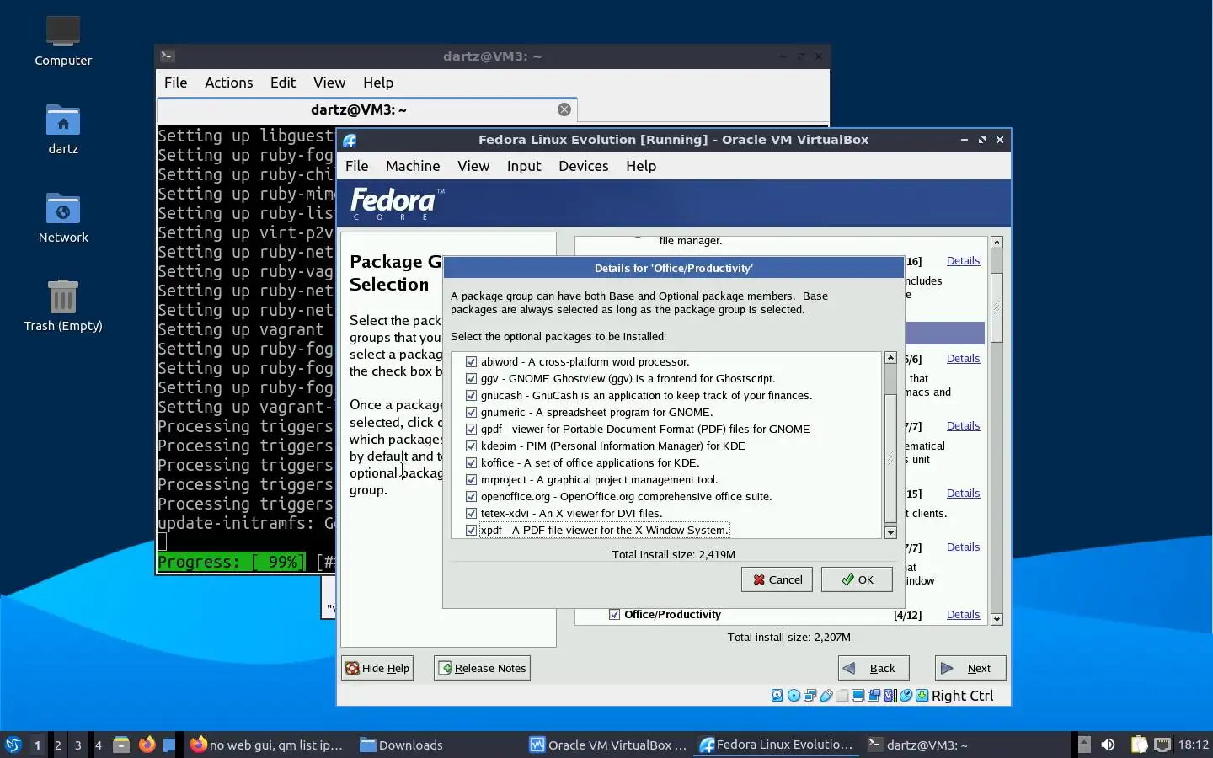Open VirtualBox View menu
This screenshot has width=1213, height=758.
pos(473,166)
